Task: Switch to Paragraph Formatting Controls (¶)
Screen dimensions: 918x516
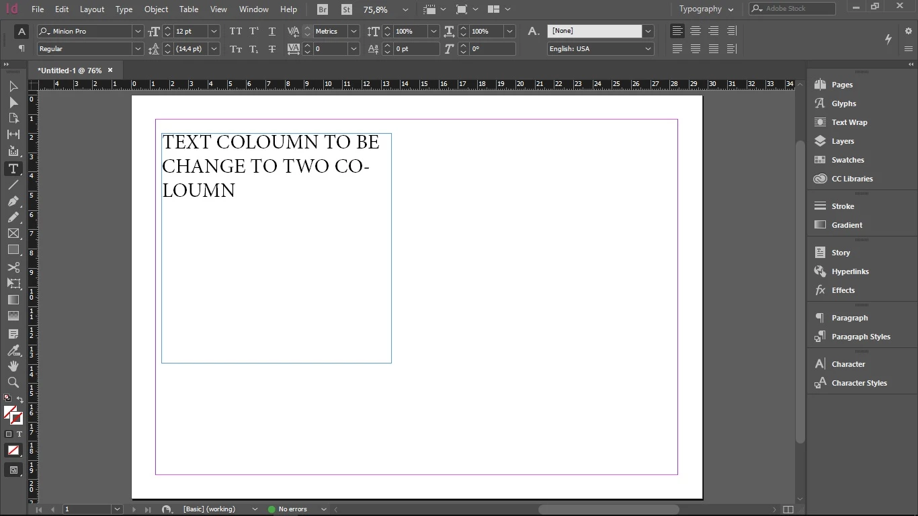Action: pos(22,48)
